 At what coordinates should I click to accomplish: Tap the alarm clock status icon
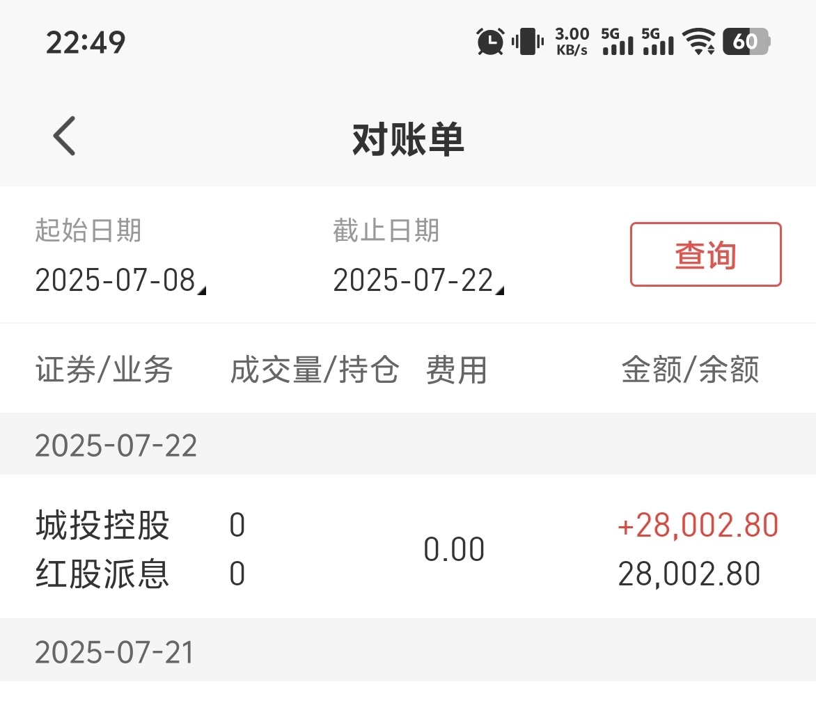(x=490, y=41)
